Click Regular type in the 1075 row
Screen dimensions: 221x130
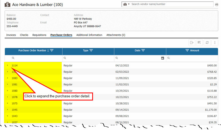(x=68, y=103)
